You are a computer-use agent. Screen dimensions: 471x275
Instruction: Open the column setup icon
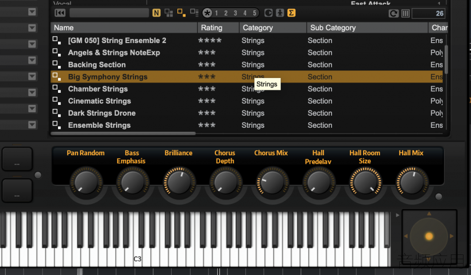click(x=406, y=13)
